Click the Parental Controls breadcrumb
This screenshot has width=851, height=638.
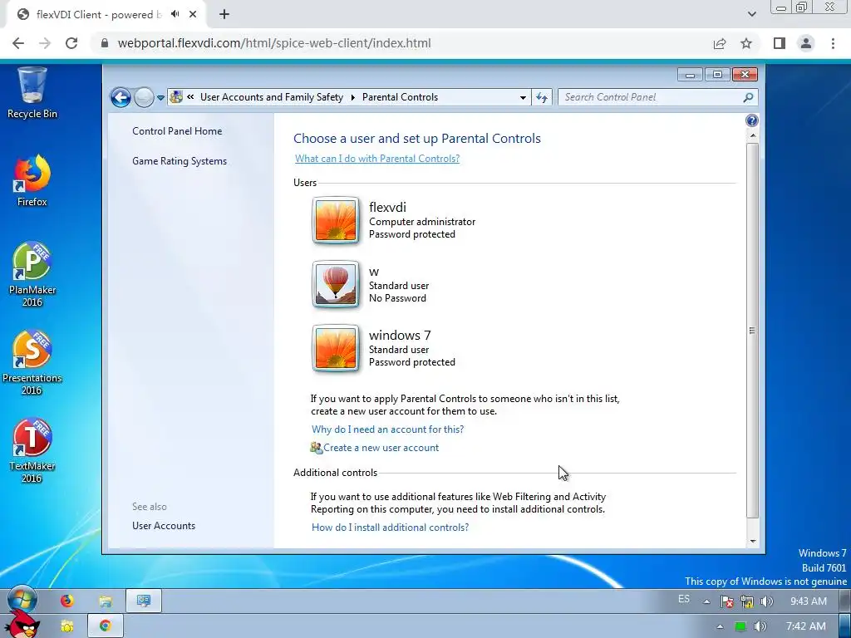(400, 97)
